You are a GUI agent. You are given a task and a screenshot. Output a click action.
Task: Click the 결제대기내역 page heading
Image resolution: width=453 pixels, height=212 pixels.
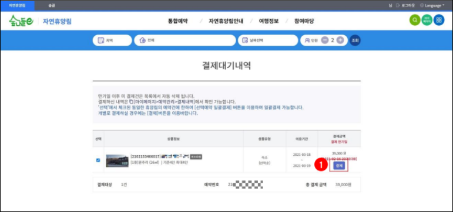click(227, 66)
